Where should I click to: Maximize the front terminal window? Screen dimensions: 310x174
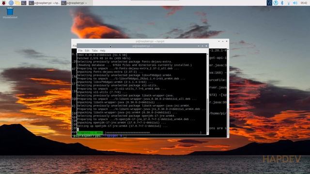(x=202, y=46)
